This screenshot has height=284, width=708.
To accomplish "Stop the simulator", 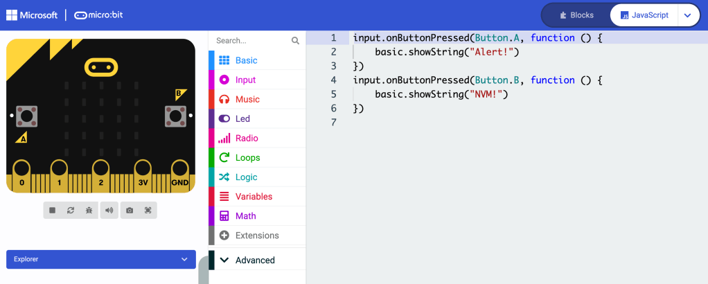I will [53, 210].
